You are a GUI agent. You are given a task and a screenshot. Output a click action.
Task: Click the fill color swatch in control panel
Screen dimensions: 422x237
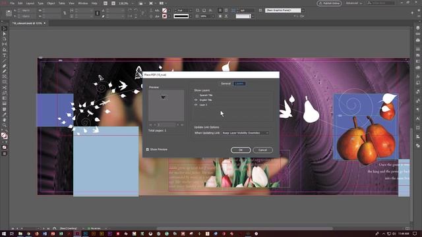point(164,11)
